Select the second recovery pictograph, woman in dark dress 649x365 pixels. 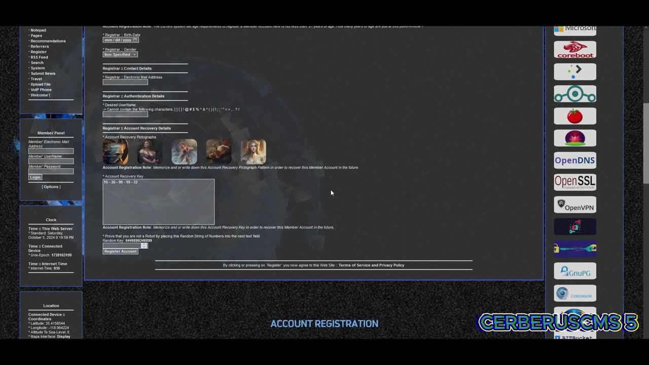(150, 152)
